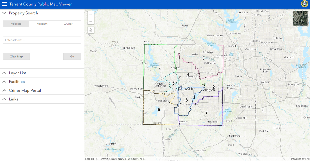The image size is (310, 161).
Task: Click the Go button
Action: pyautogui.click(x=72, y=56)
